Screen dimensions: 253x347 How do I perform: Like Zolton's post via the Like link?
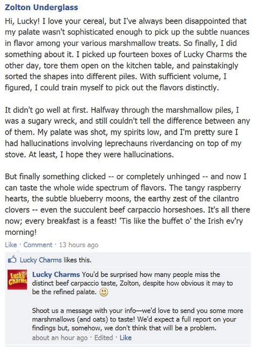point(11,245)
